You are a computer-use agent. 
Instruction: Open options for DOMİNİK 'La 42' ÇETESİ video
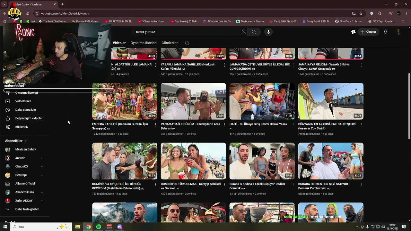(x=156, y=184)
